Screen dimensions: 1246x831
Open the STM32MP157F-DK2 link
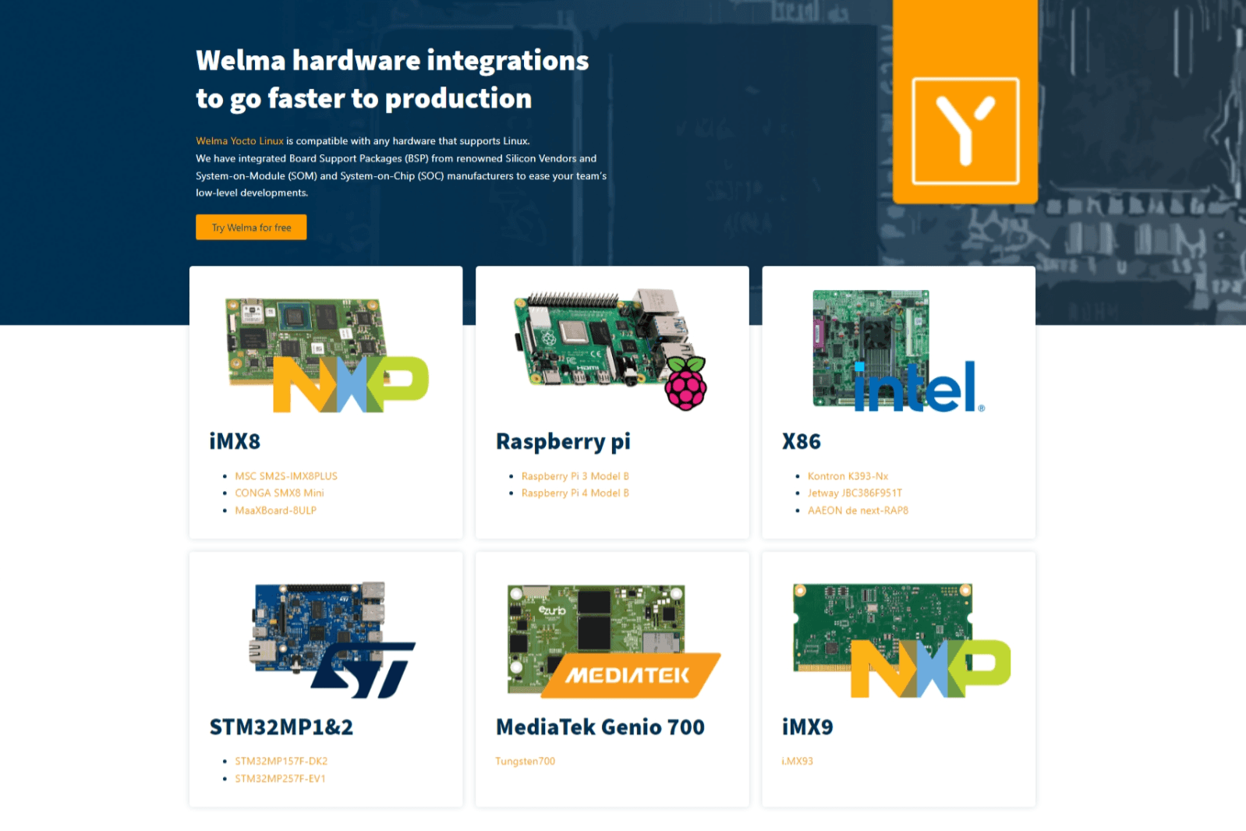point(281,762)
